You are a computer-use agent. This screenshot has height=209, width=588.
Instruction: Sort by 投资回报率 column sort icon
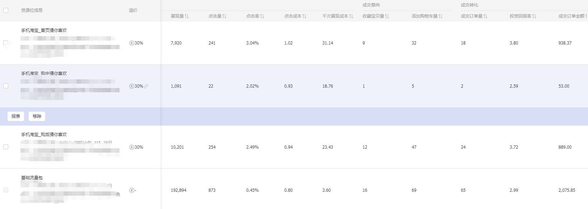point(534,16)
